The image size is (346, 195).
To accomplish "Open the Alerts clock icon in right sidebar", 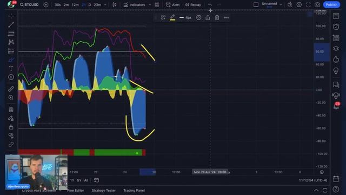I will pos(336,27).
